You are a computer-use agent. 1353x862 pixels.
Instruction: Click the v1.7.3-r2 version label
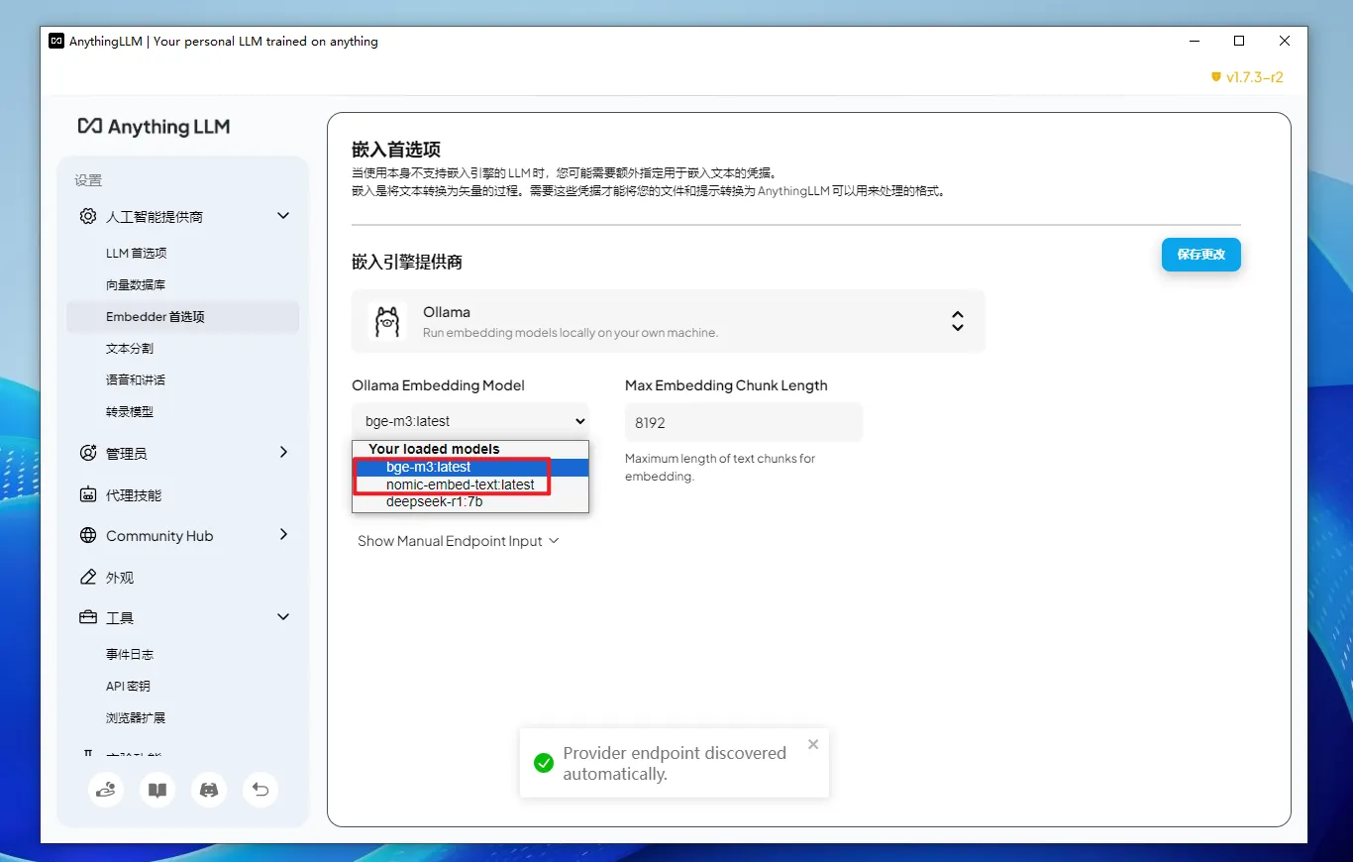(x=1255, y=76)
